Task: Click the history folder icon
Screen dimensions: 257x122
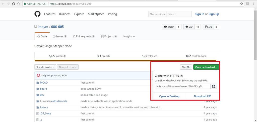Action: tap(38, 107)
